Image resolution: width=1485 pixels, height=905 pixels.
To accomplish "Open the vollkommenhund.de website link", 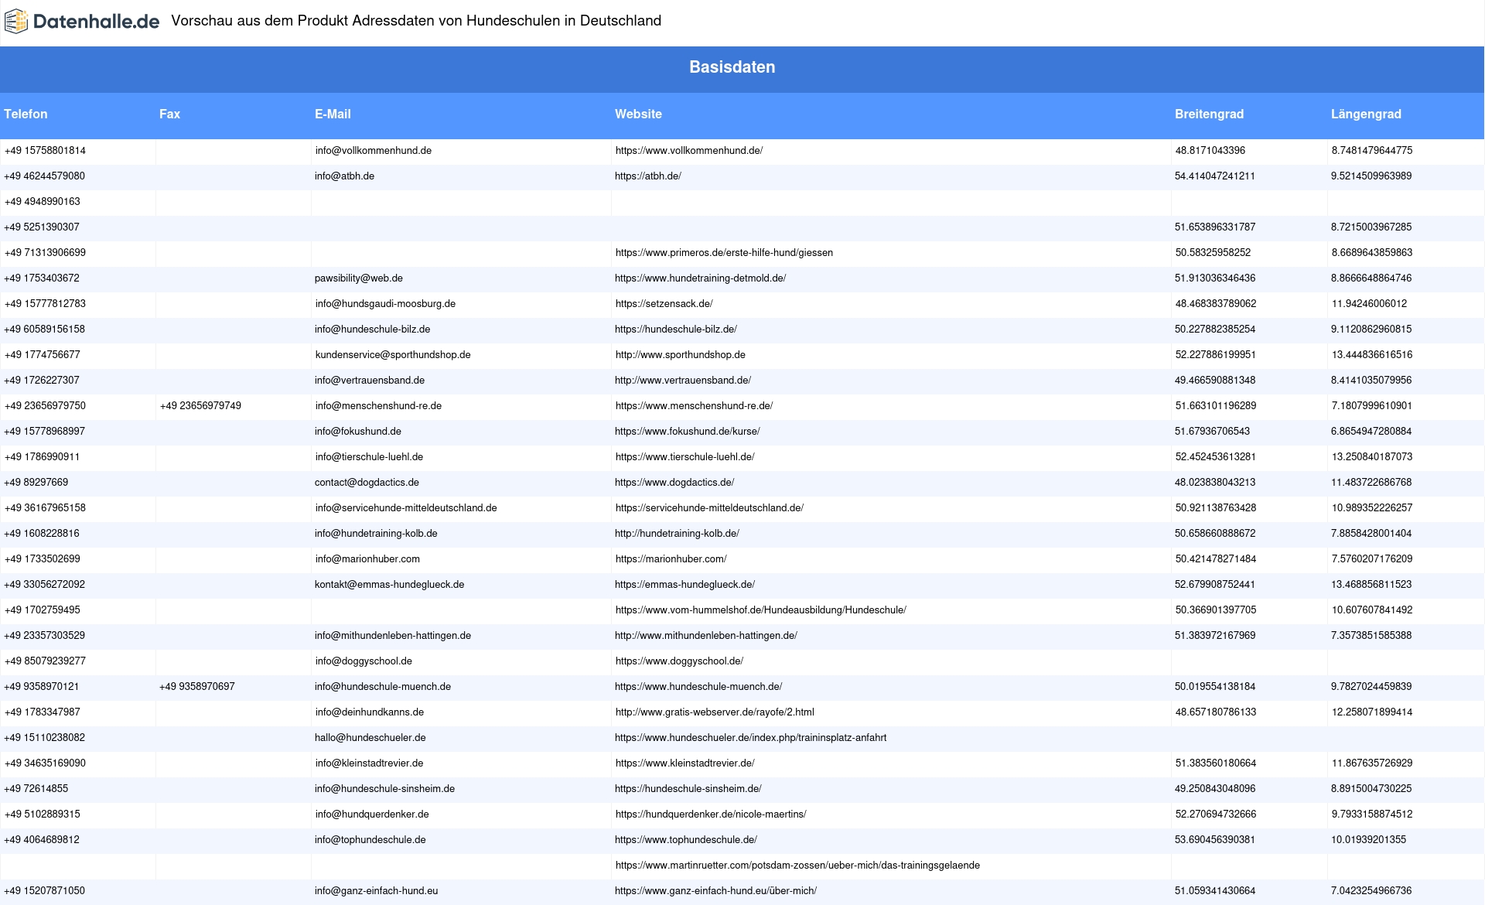I will tap(689, 151).
